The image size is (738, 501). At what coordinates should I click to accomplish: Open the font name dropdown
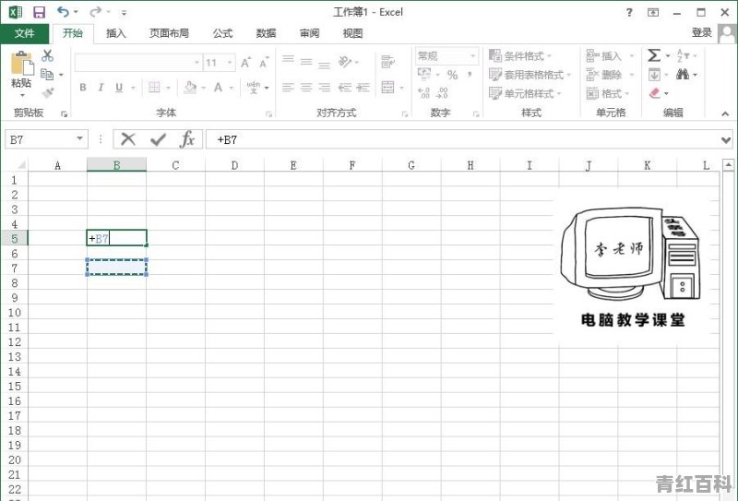pyautogui.click(x=196, y=62)
